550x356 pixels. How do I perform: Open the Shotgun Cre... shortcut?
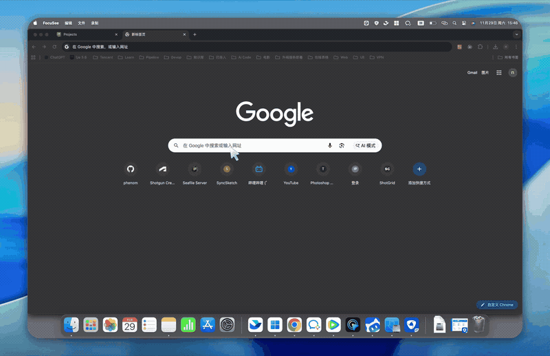point(162,174)
